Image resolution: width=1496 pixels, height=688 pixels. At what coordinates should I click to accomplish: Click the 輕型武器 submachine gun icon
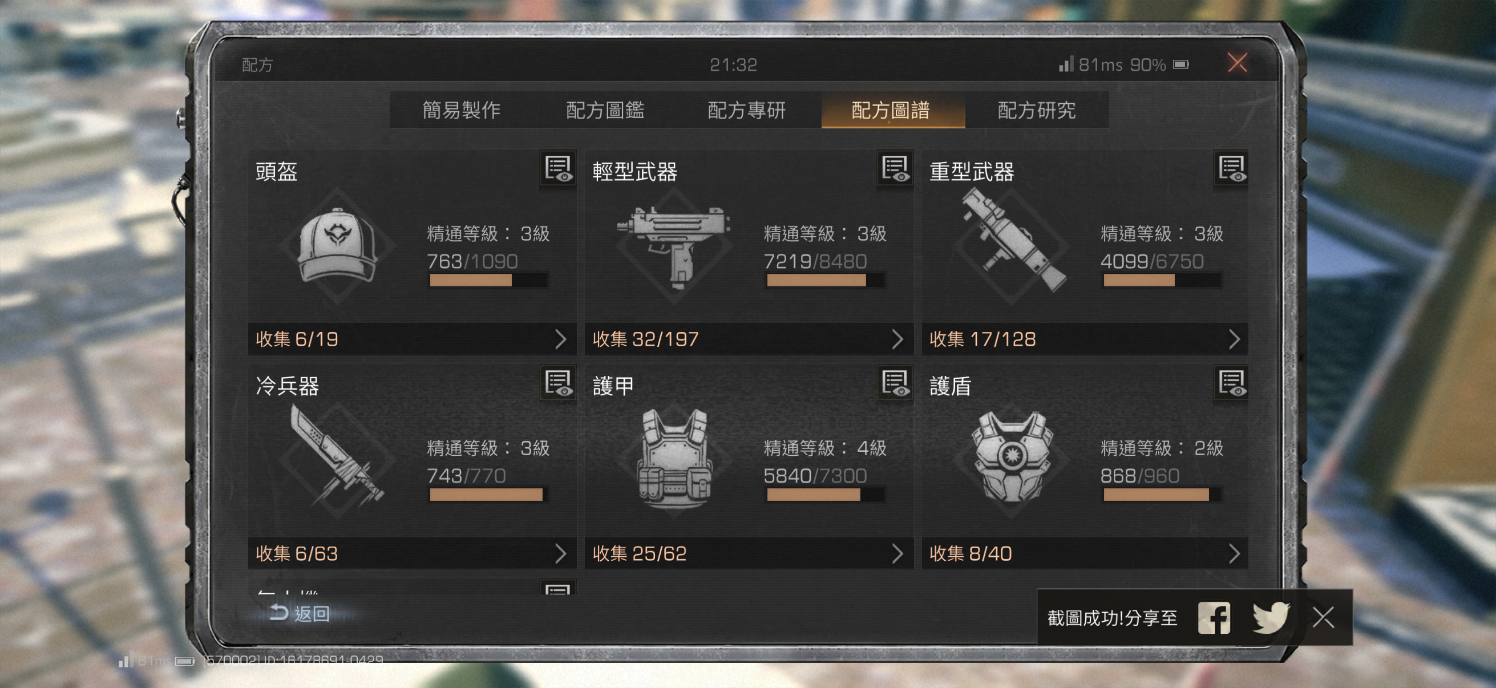pos(674,246)
